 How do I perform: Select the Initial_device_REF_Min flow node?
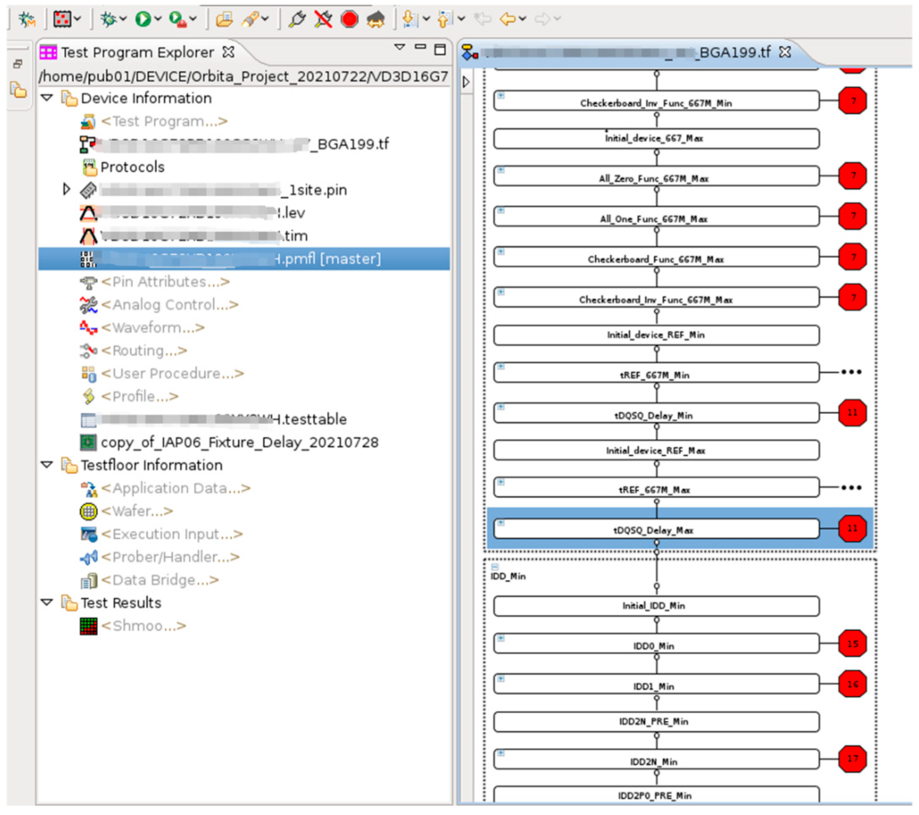pyautogui.click(x=655, y=335)
